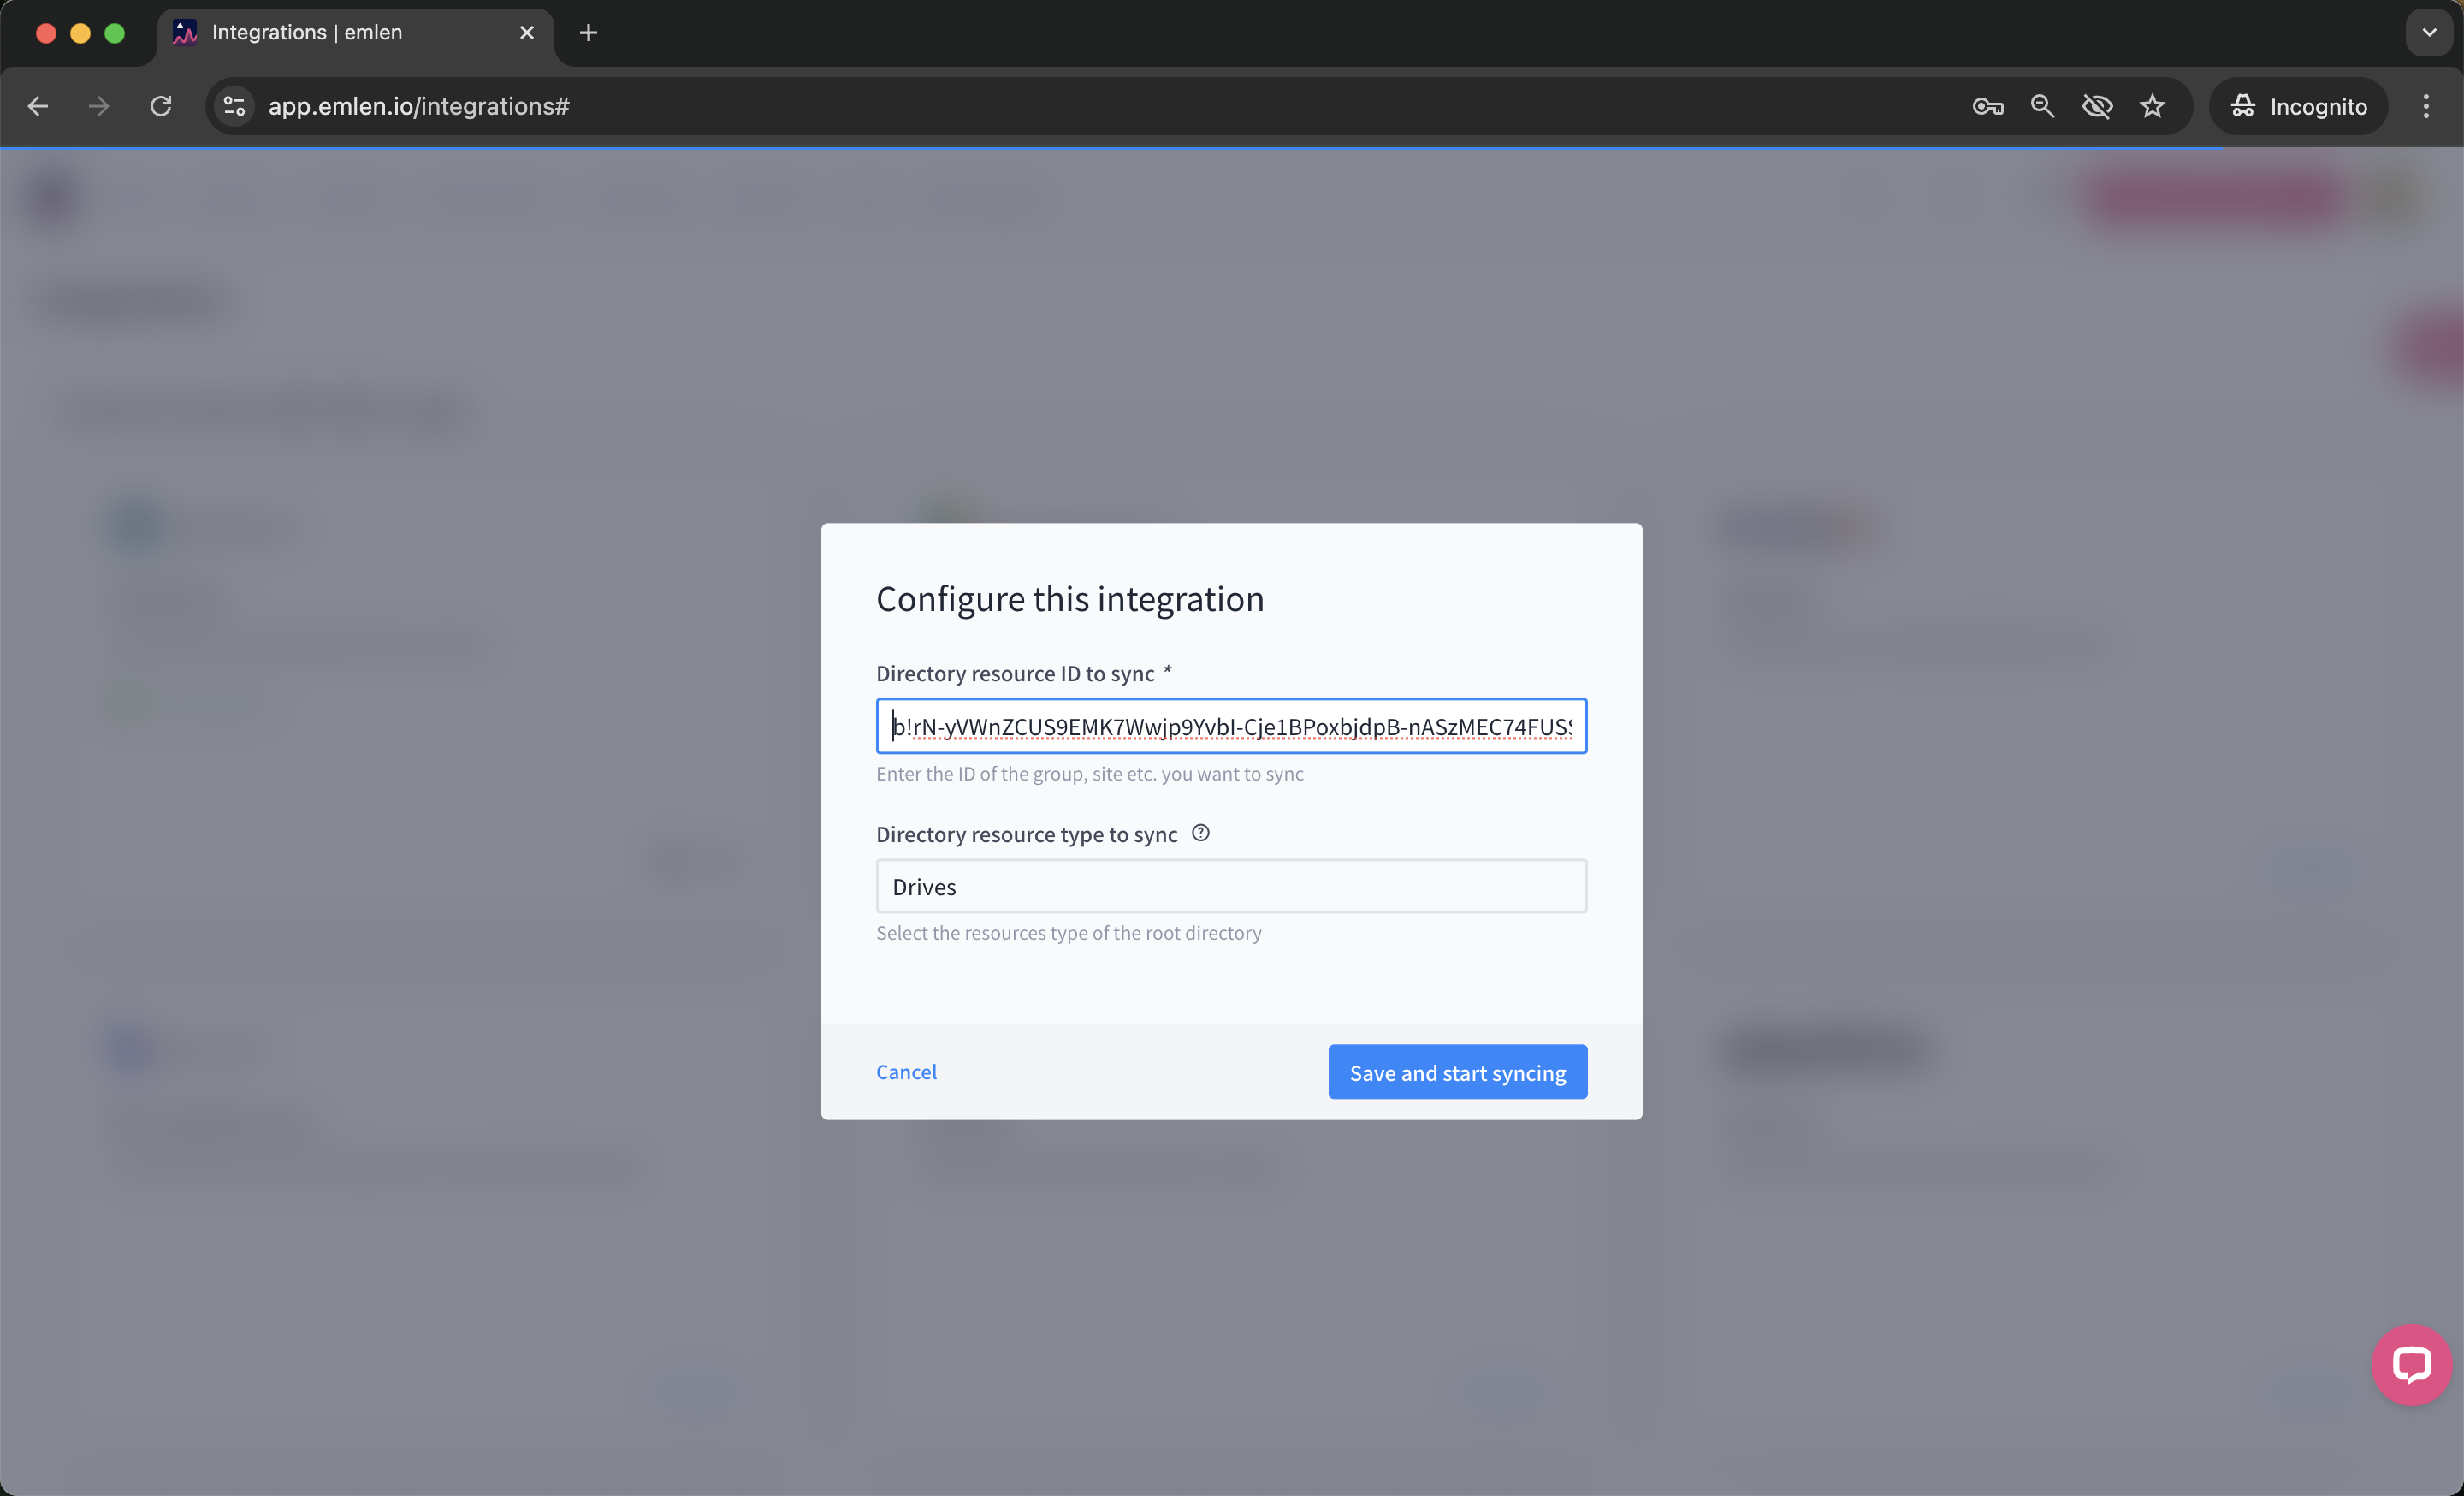Click the password key icon in address bar
The width and height of the screenshot is (2464, 1496).
[x=1987, y=106]
